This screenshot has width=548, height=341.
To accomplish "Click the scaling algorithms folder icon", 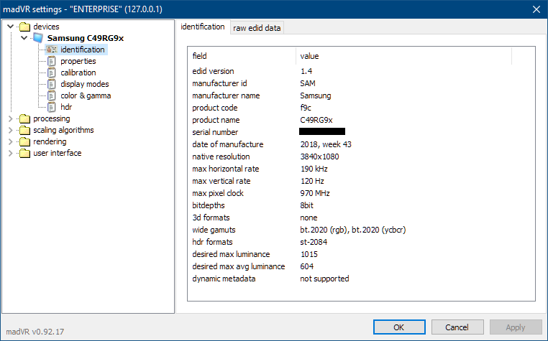I will (x=25, y=130).
